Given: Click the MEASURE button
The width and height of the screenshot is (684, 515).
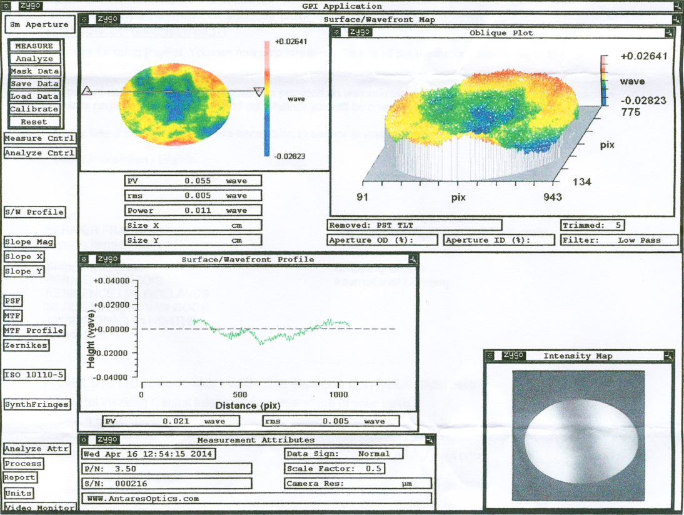Looking at the screenshot, I should pos(35,46).
